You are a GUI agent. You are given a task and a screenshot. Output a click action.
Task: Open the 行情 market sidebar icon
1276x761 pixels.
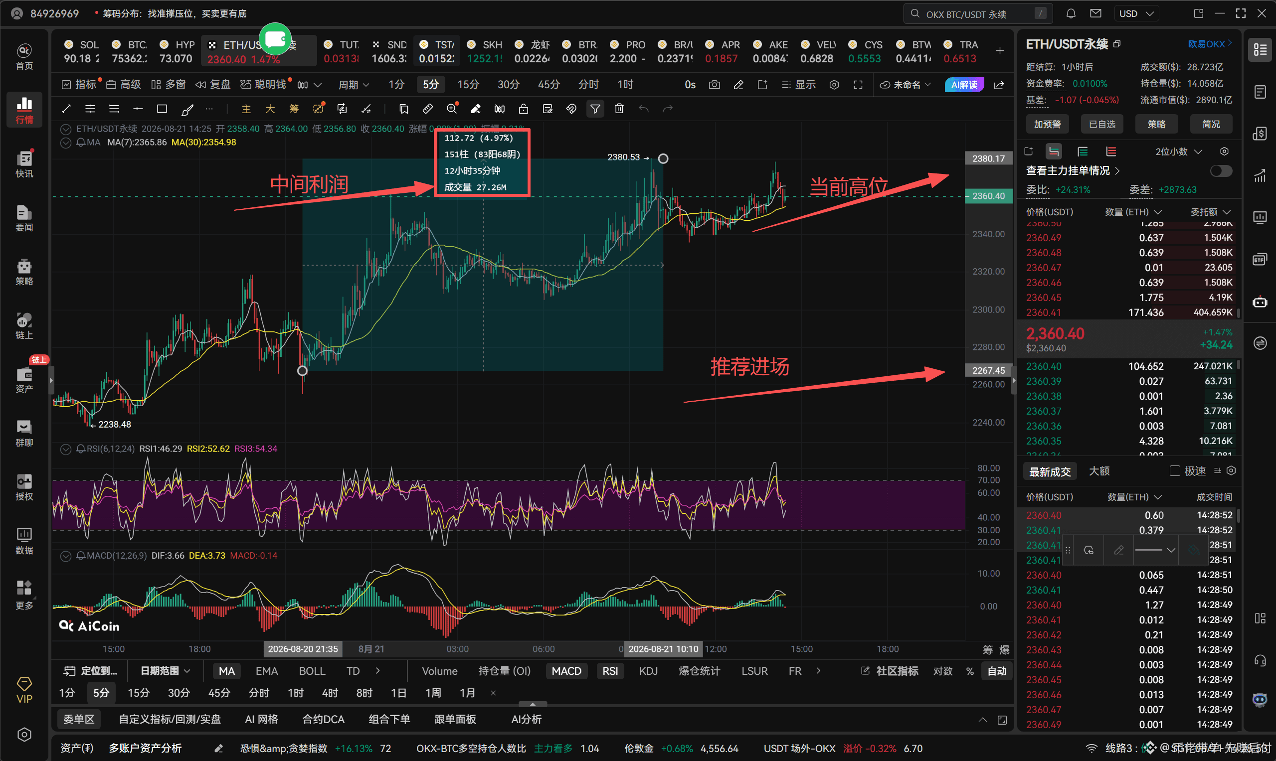(24, 110)
